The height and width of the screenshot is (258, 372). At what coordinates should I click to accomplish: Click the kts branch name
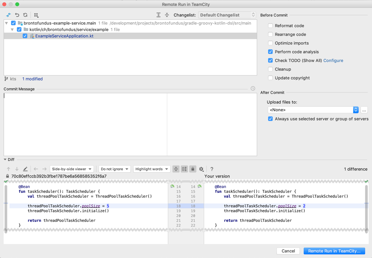(13, 79)
